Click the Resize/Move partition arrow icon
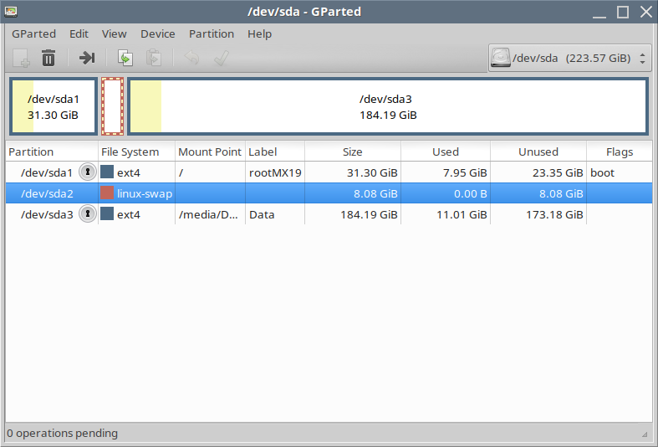 [x=87, y=58]
